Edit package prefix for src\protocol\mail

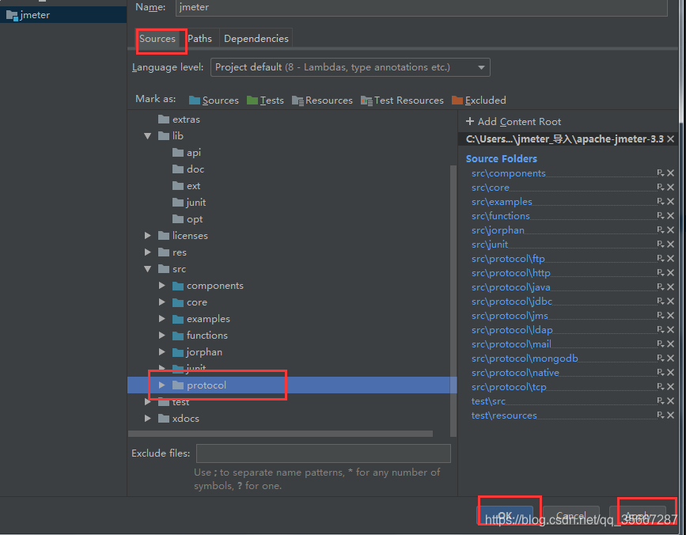(x=661, y=343)
